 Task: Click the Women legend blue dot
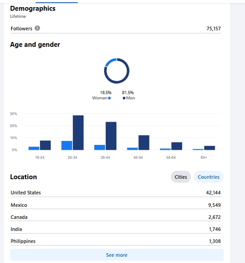[x=109, y=98]
